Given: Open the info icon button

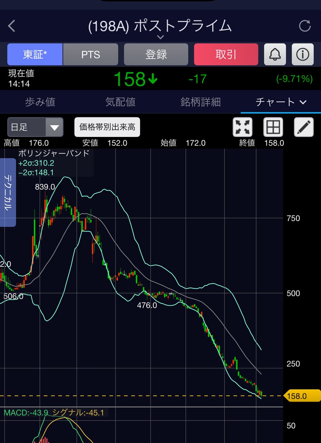Looking at the screenshot, I should tap(303, 54).
